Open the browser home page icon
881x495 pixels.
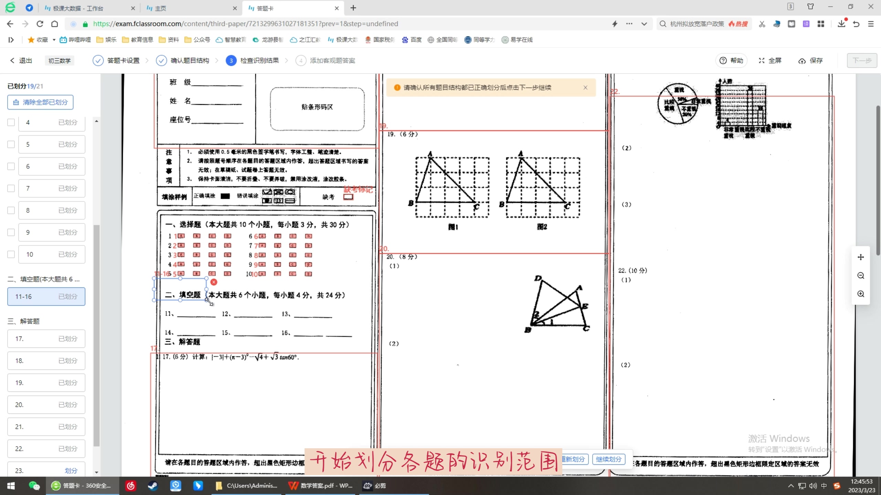pos(54,24)
